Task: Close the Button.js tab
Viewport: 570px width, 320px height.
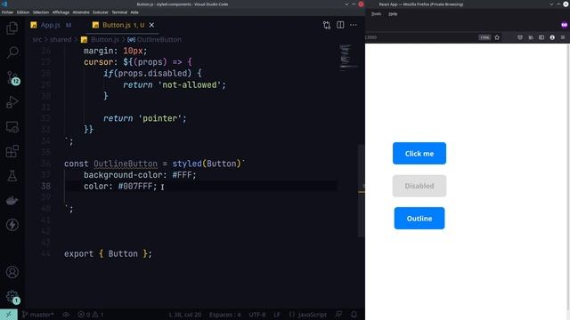Action: click(151, 25)
